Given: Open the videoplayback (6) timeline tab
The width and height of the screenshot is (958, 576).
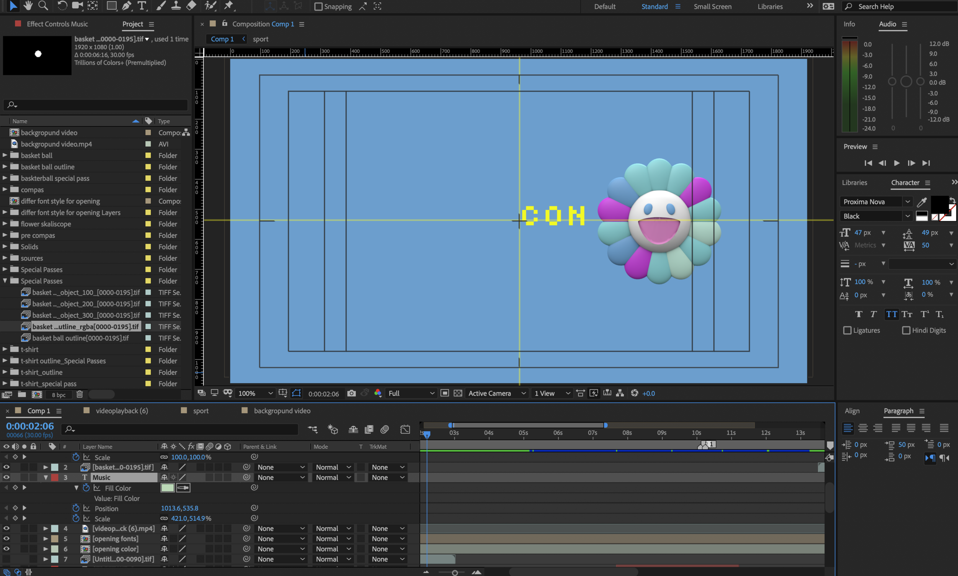Looking at the screenshot, I should 121,411.
